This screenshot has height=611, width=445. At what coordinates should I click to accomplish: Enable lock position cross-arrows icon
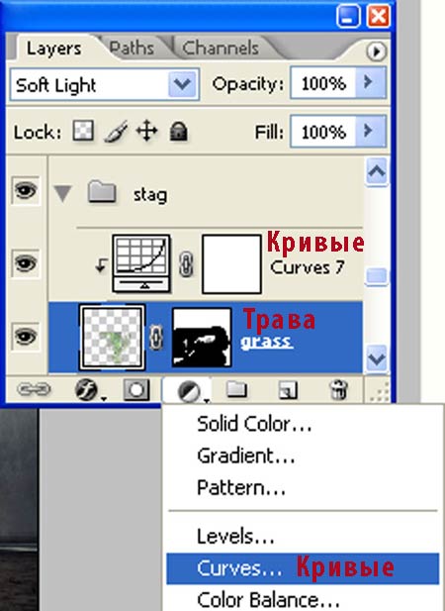[x=146, y=131]
